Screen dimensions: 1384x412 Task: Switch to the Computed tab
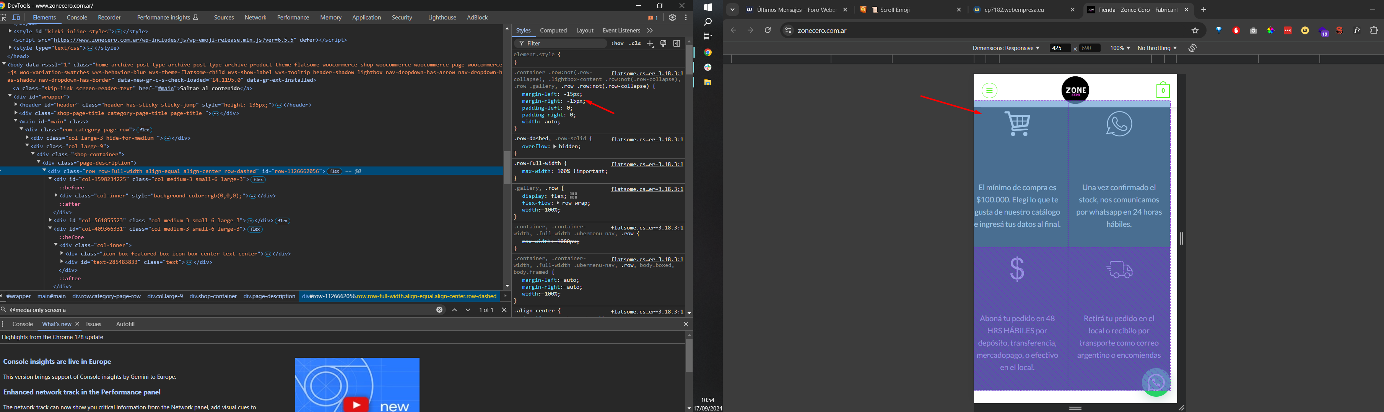click(x=553, y=31)
